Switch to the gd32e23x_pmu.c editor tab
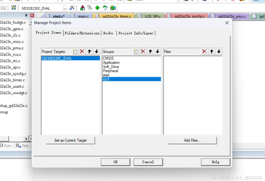 tap(229, 16)
